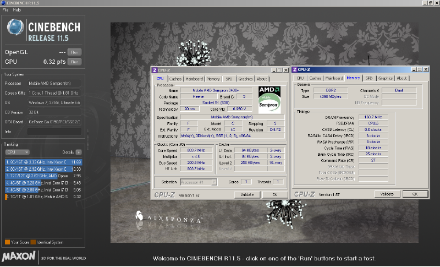The image size is (440, 267).
Task: Switch to About tab in left CPU-Z window
Action: point(262,79)
